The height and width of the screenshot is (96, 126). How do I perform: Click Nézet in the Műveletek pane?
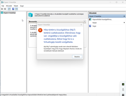point(94,23)
